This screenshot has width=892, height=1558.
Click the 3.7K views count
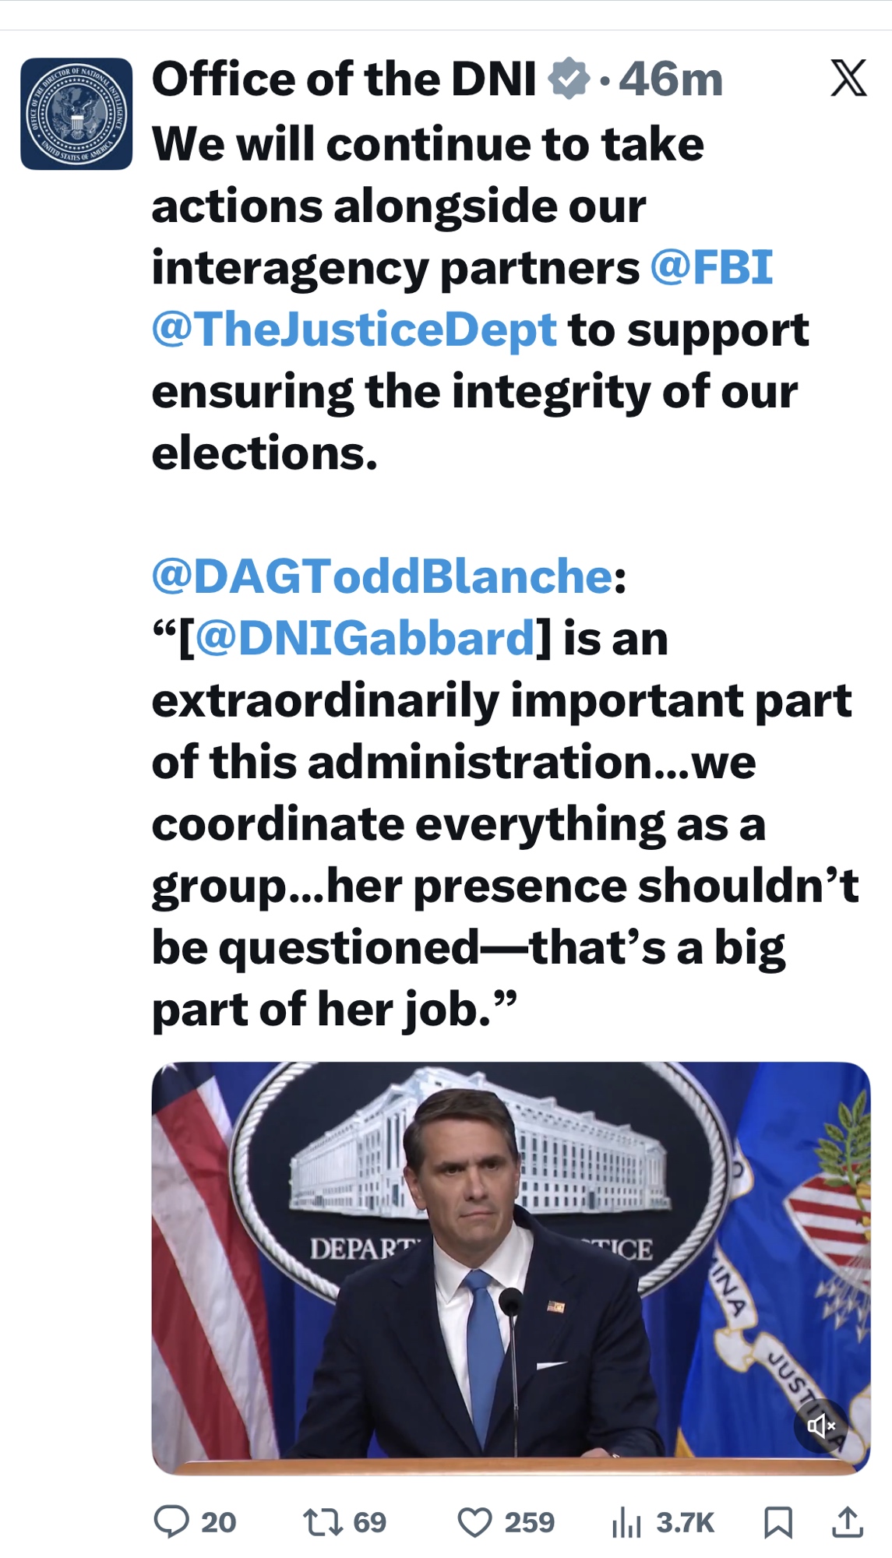pyautogui.click(x=685, y=1521)
